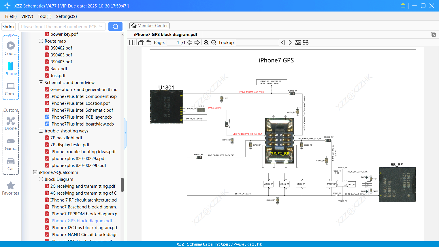Go to the next page arrow

pyautogui.click(x=197, y=43)
